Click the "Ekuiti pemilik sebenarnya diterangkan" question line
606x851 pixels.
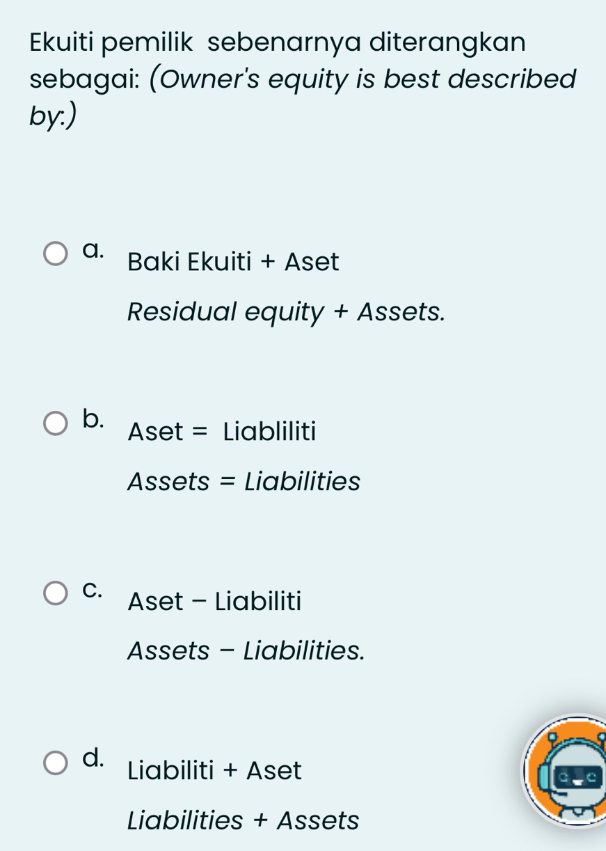(278, 42)
